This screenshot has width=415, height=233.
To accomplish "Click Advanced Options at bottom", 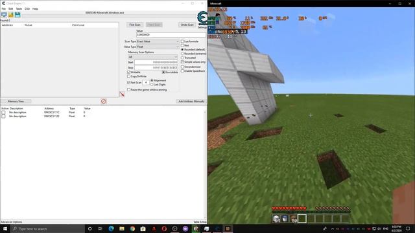I will pyautogui.click(x=12, y=222).
